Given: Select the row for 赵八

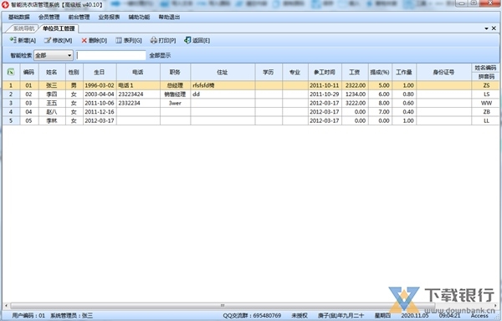Looking at the screenshot, I should coord(251,112).
